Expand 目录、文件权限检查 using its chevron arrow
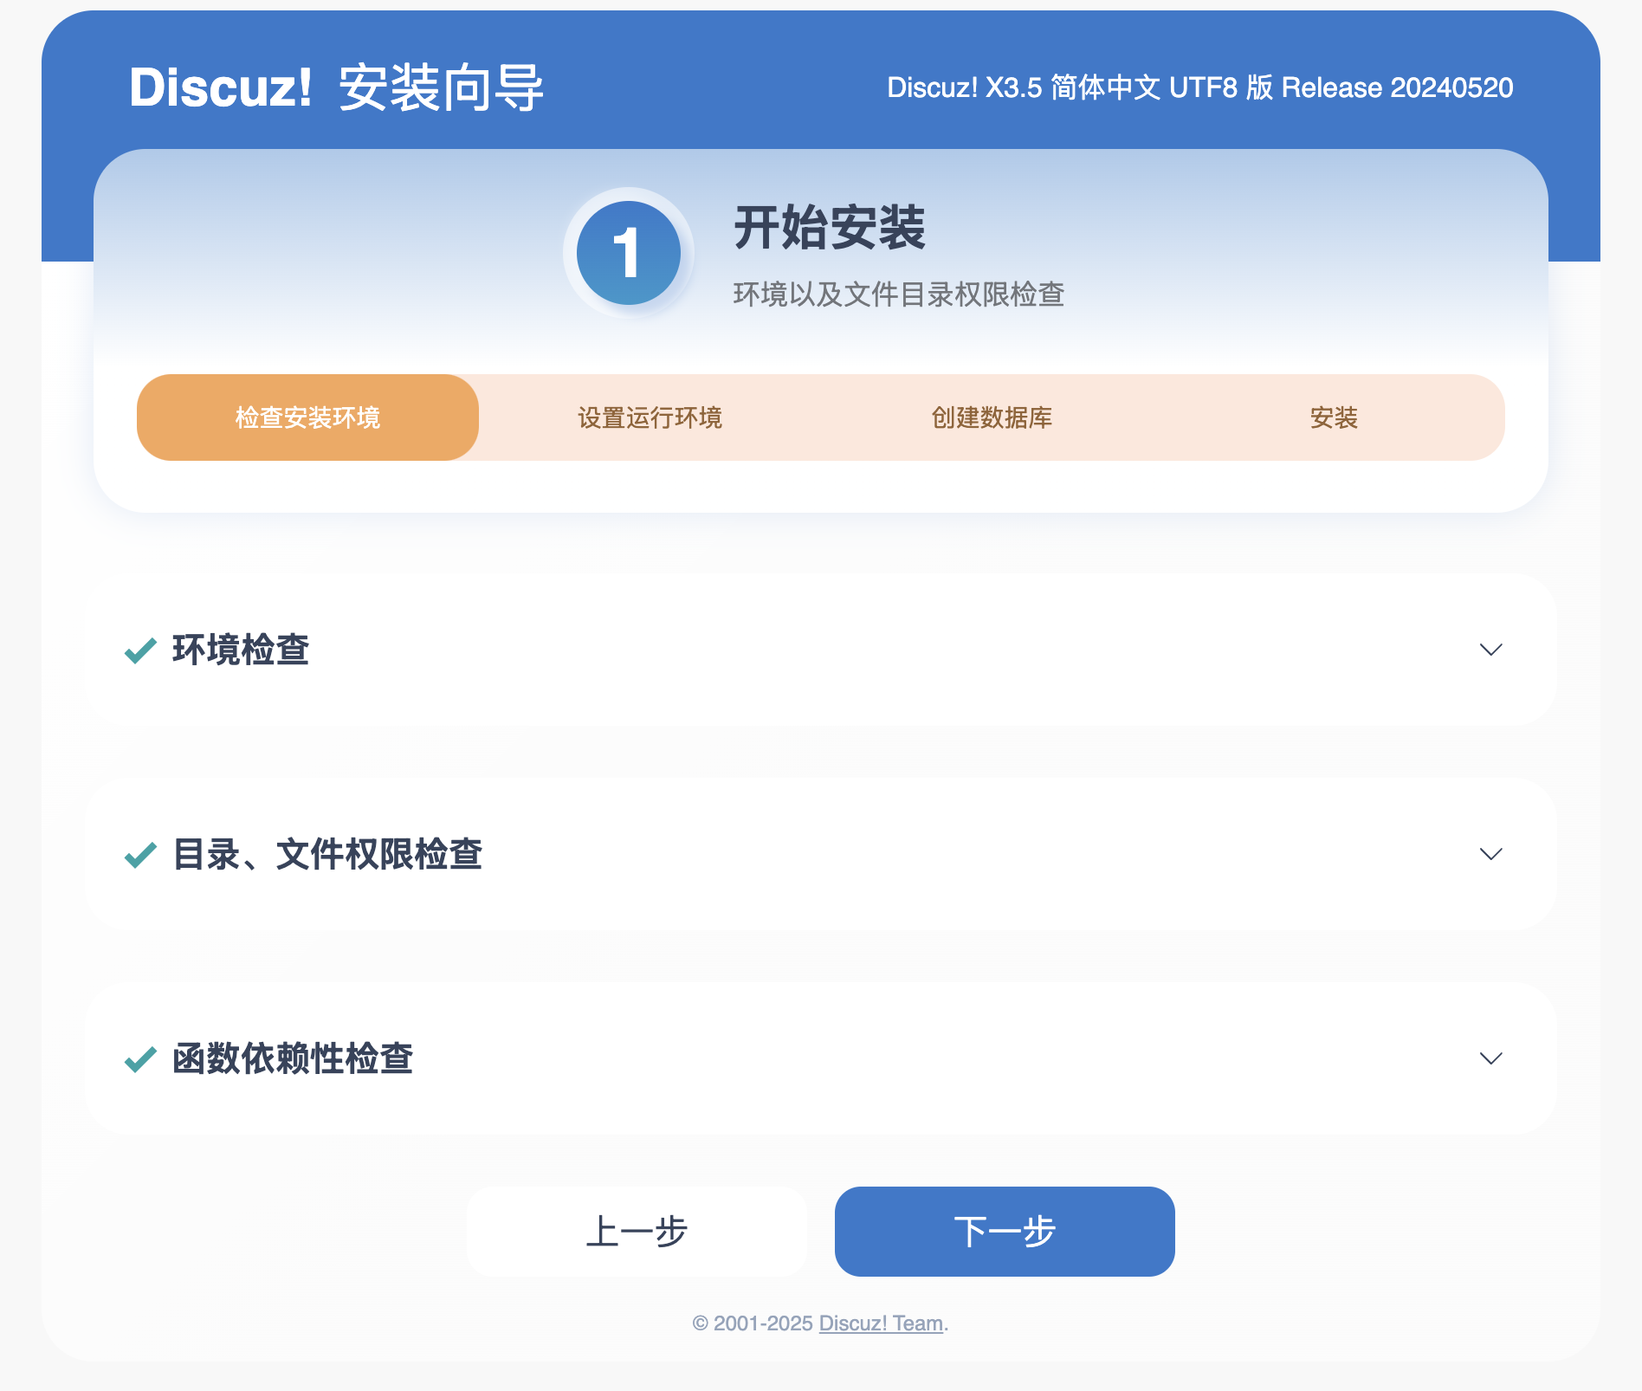The image size is (1642, 1391). (x=1490, y=854)
